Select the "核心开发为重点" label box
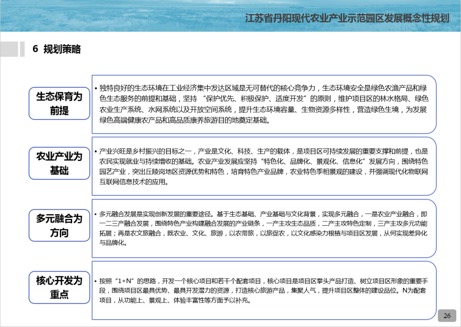Screen dimensions: 461x327 pyautogui.click(x=60, y=287)
